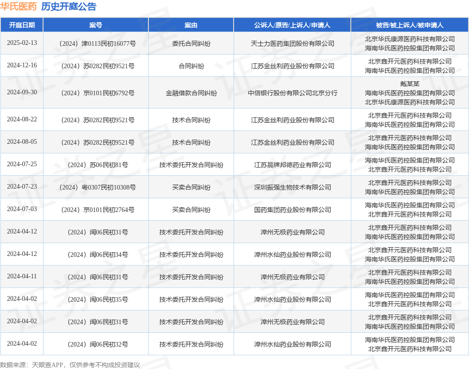Click 技术委托开发合同纠纷 in the 闽06民初35号 row
The image size is (469, 369).
click(x=191, y=299)
